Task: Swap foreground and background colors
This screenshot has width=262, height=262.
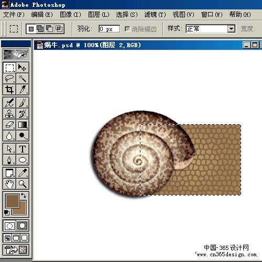Action: click(x=24, y=195)
